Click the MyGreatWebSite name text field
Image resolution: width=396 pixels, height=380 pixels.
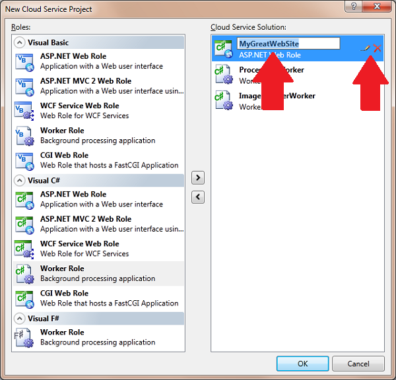tap(288, 44)
